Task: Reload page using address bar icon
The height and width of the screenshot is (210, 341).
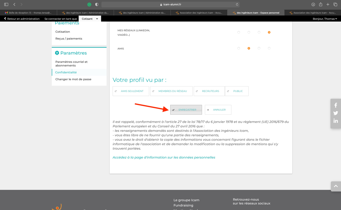Action: click(x=237, y=5)
